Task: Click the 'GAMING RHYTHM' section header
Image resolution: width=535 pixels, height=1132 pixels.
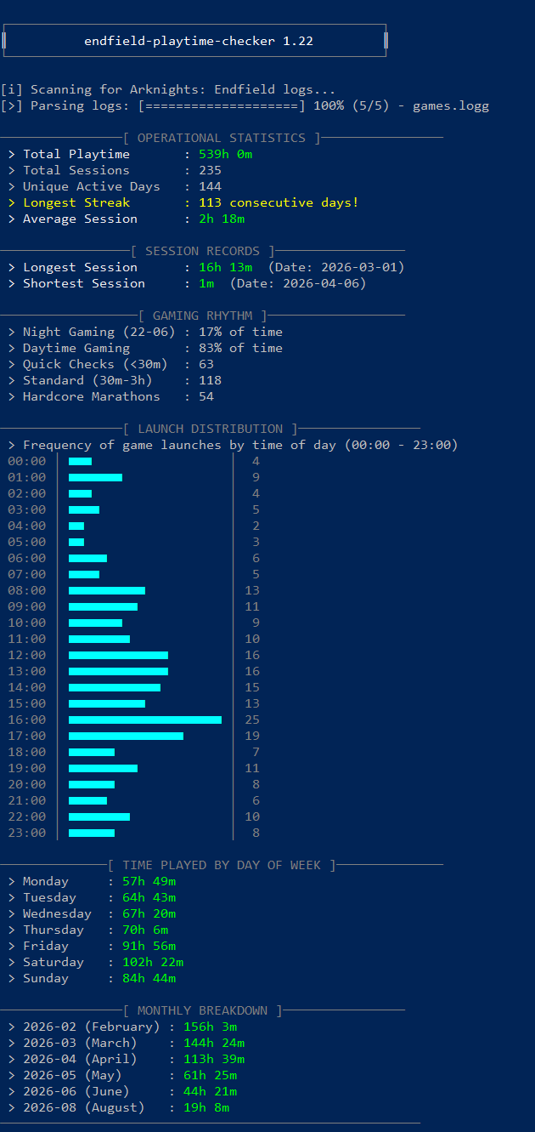Action: (202, 316)
